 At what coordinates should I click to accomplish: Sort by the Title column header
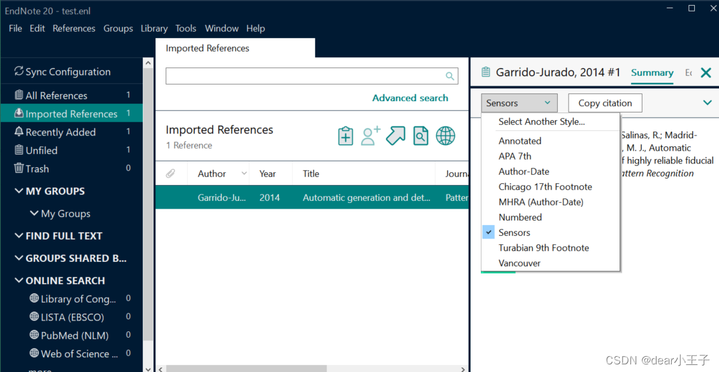pos(311,174)
